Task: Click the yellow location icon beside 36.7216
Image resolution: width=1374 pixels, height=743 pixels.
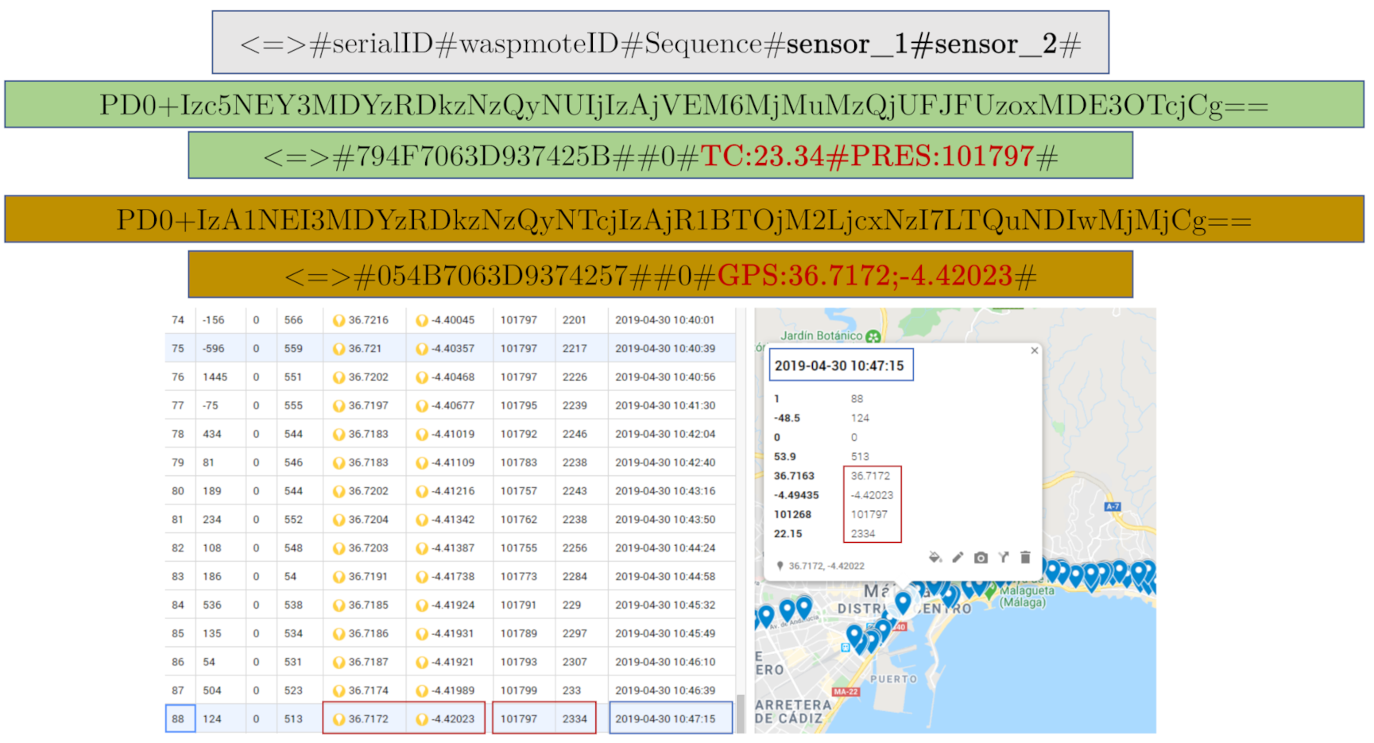Action: tap(339, 320)
